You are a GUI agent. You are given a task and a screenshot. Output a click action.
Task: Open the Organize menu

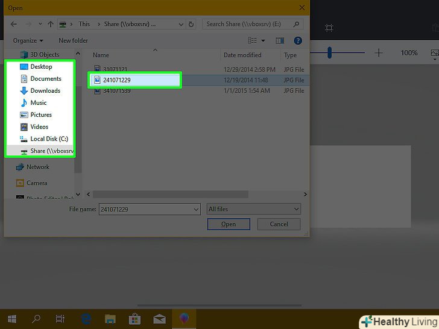(28, 40)
